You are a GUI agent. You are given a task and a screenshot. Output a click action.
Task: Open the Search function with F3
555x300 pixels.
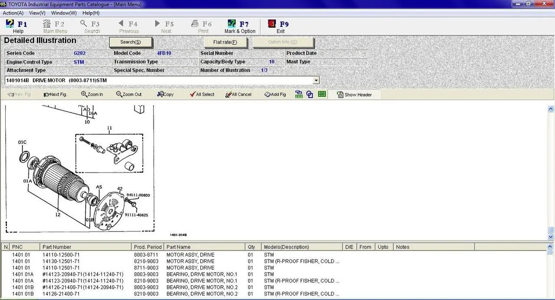(x=91, y=26)
